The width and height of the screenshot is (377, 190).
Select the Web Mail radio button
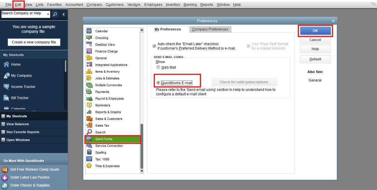click(158, 67)
